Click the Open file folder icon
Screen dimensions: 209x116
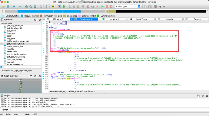coord(4,7)
